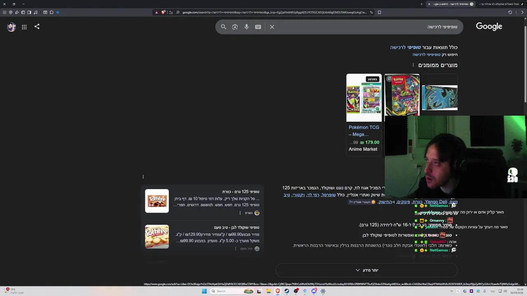The image size is (527, 296).
Task: Open the middle Pokémon product thumbnail
Action: (x=402, y=95)
